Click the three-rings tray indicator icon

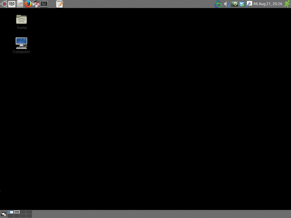218,4
